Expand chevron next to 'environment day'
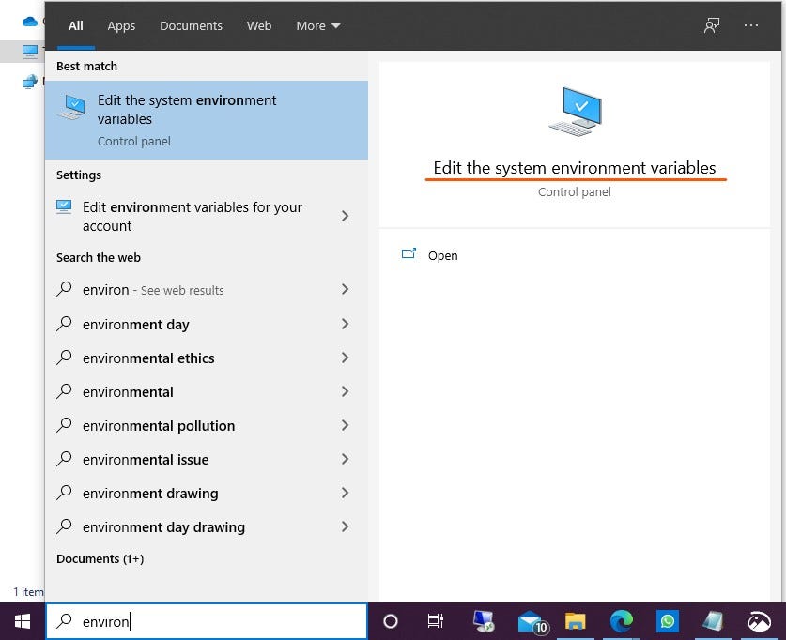 tap(345, 324)
